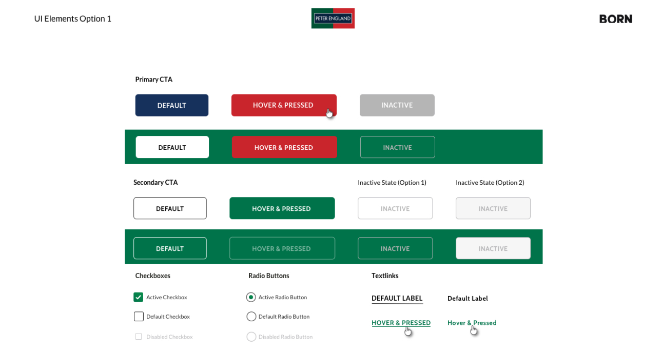This screenshot has height=352, width=662.
Task: Click the 'Radio Buttons' heading
Action: (x=269, y=276)
